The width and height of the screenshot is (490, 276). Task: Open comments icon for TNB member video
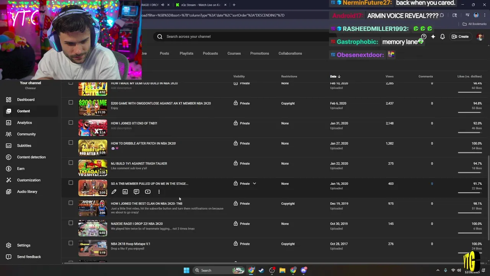point(136,192)
